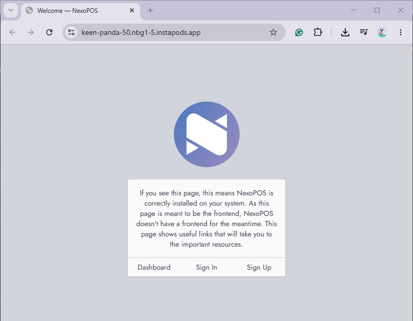Reload the page with the refresh icon

click(49, 32)
